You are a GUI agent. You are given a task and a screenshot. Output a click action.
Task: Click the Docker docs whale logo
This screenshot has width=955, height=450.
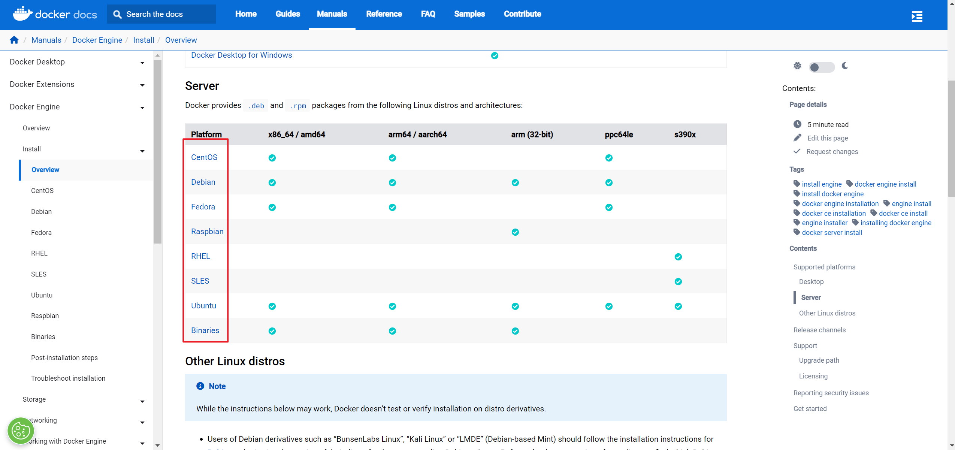(22, 14)
